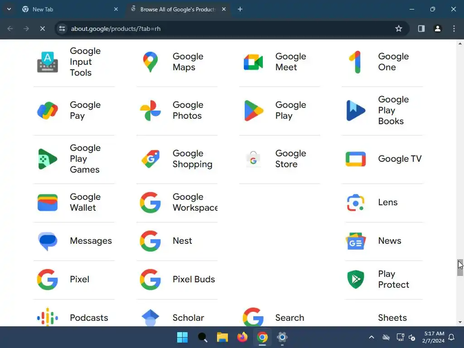Screen dimensions: 464x348
Task: Open the Google Input Tools keyboard icon
Action: click(x=47, y=62)
